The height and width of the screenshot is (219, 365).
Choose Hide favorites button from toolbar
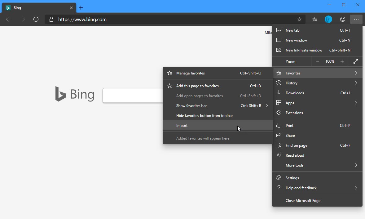click(218, 116)
